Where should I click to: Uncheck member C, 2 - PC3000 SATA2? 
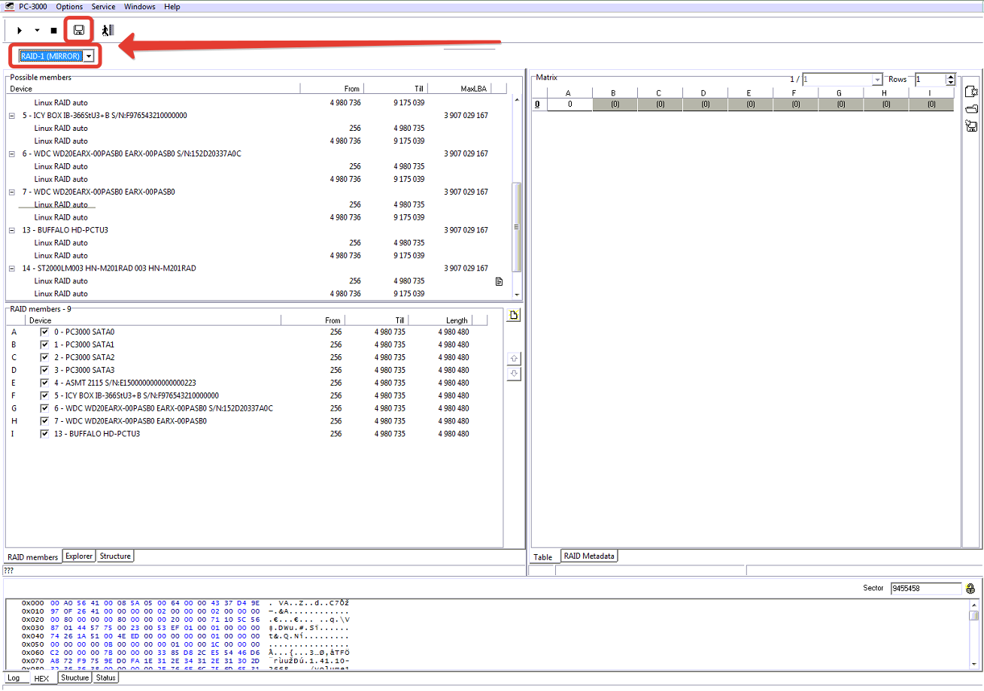(44, 357)
